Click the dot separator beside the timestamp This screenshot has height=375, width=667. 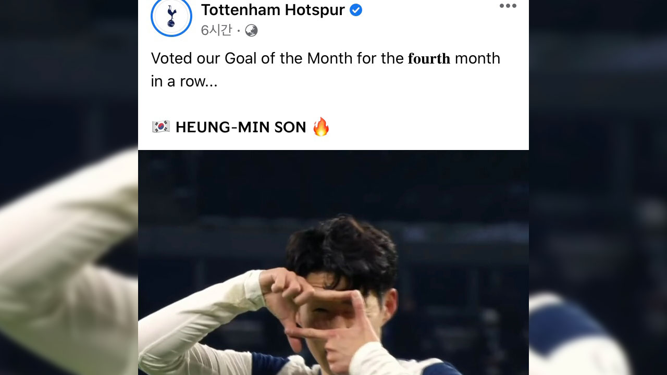pyautogui.click(x=238, y=31)
